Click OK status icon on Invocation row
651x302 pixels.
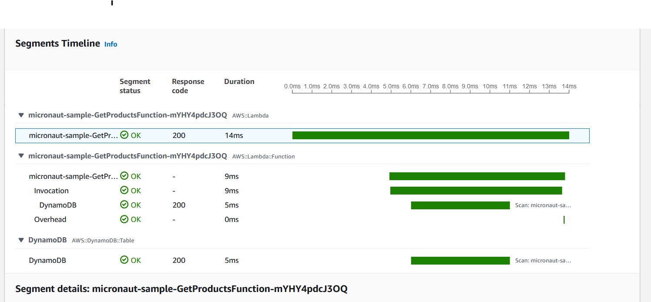coord(124,191)
